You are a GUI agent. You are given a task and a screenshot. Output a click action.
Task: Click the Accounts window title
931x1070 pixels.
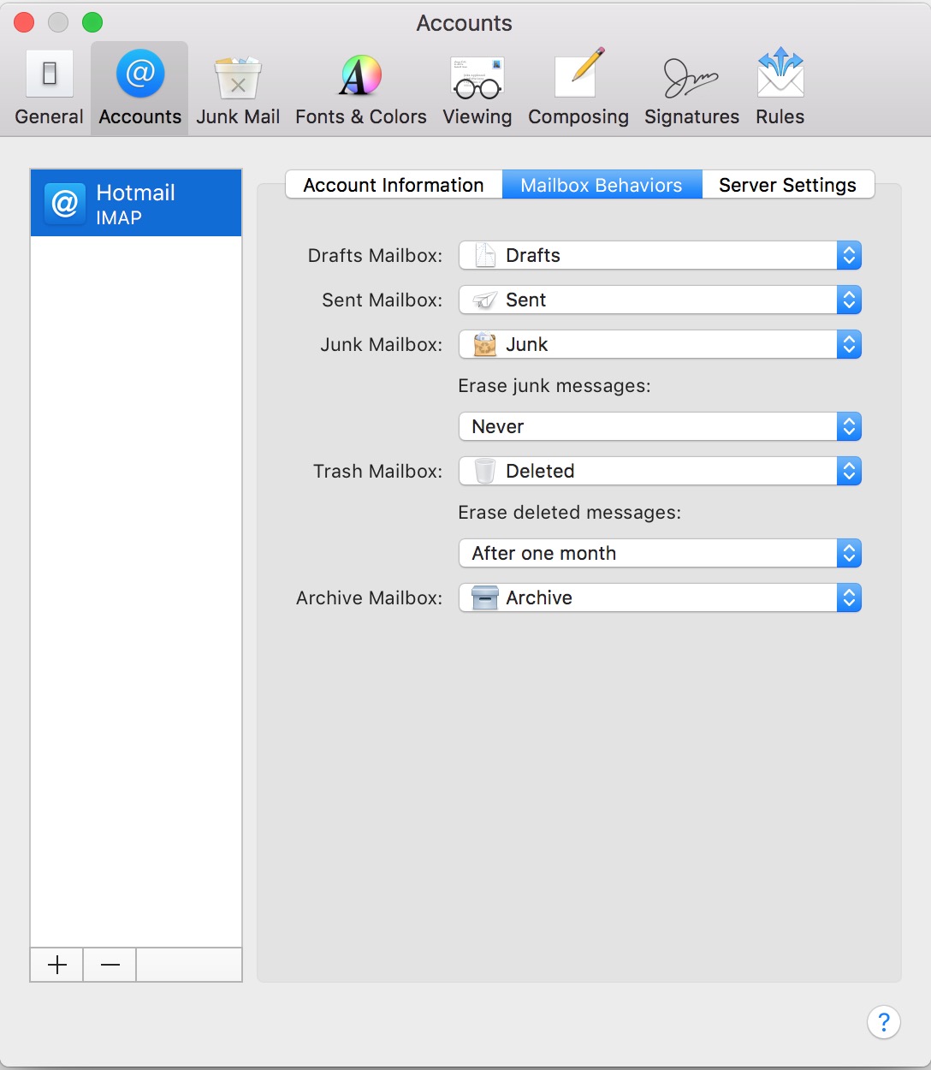point(464,23)
